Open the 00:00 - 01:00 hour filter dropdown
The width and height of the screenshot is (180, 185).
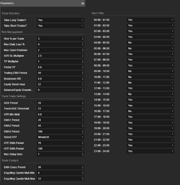coord(151,20)
